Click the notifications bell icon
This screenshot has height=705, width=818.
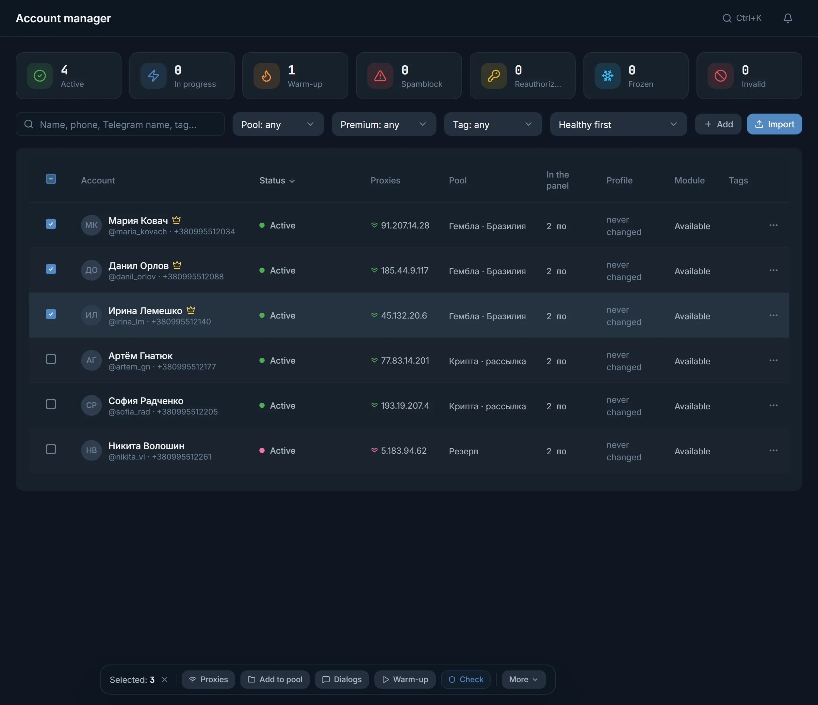[788, 18]
